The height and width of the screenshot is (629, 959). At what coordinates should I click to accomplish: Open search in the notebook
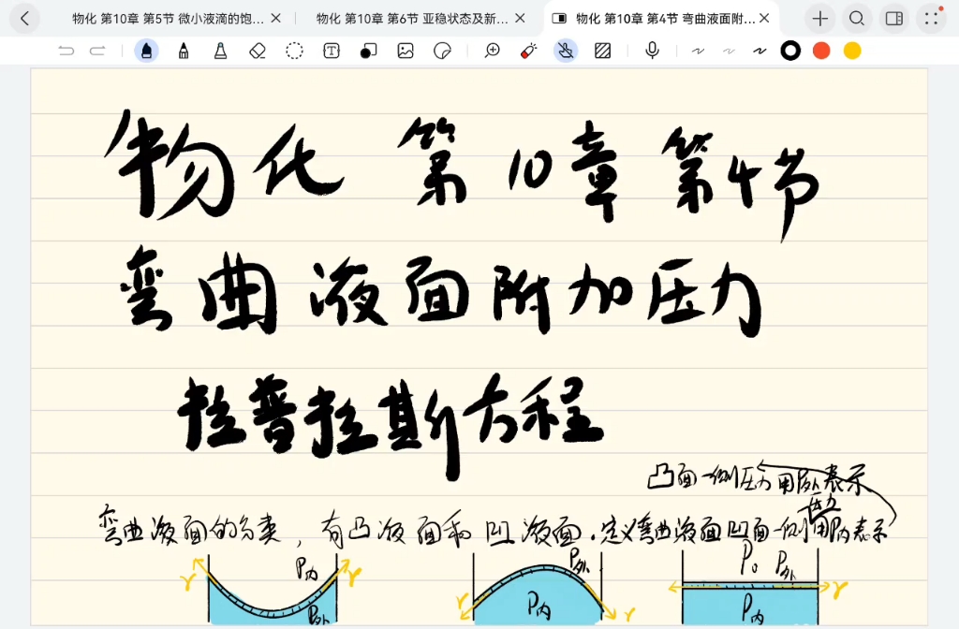coord(857,19)
